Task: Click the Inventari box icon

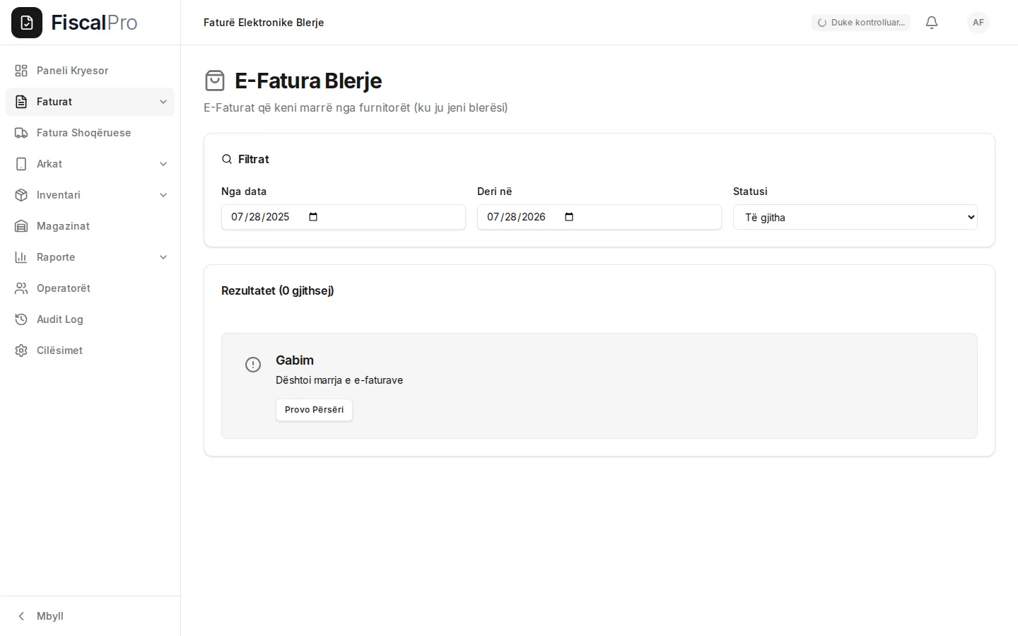Action: [21, 195]
